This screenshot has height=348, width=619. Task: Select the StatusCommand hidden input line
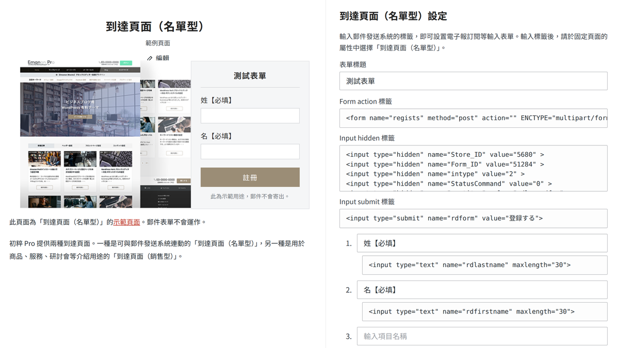point(449,184)
